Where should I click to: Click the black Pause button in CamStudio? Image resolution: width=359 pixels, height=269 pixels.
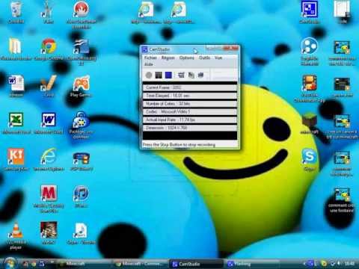(x=159, y=75)
